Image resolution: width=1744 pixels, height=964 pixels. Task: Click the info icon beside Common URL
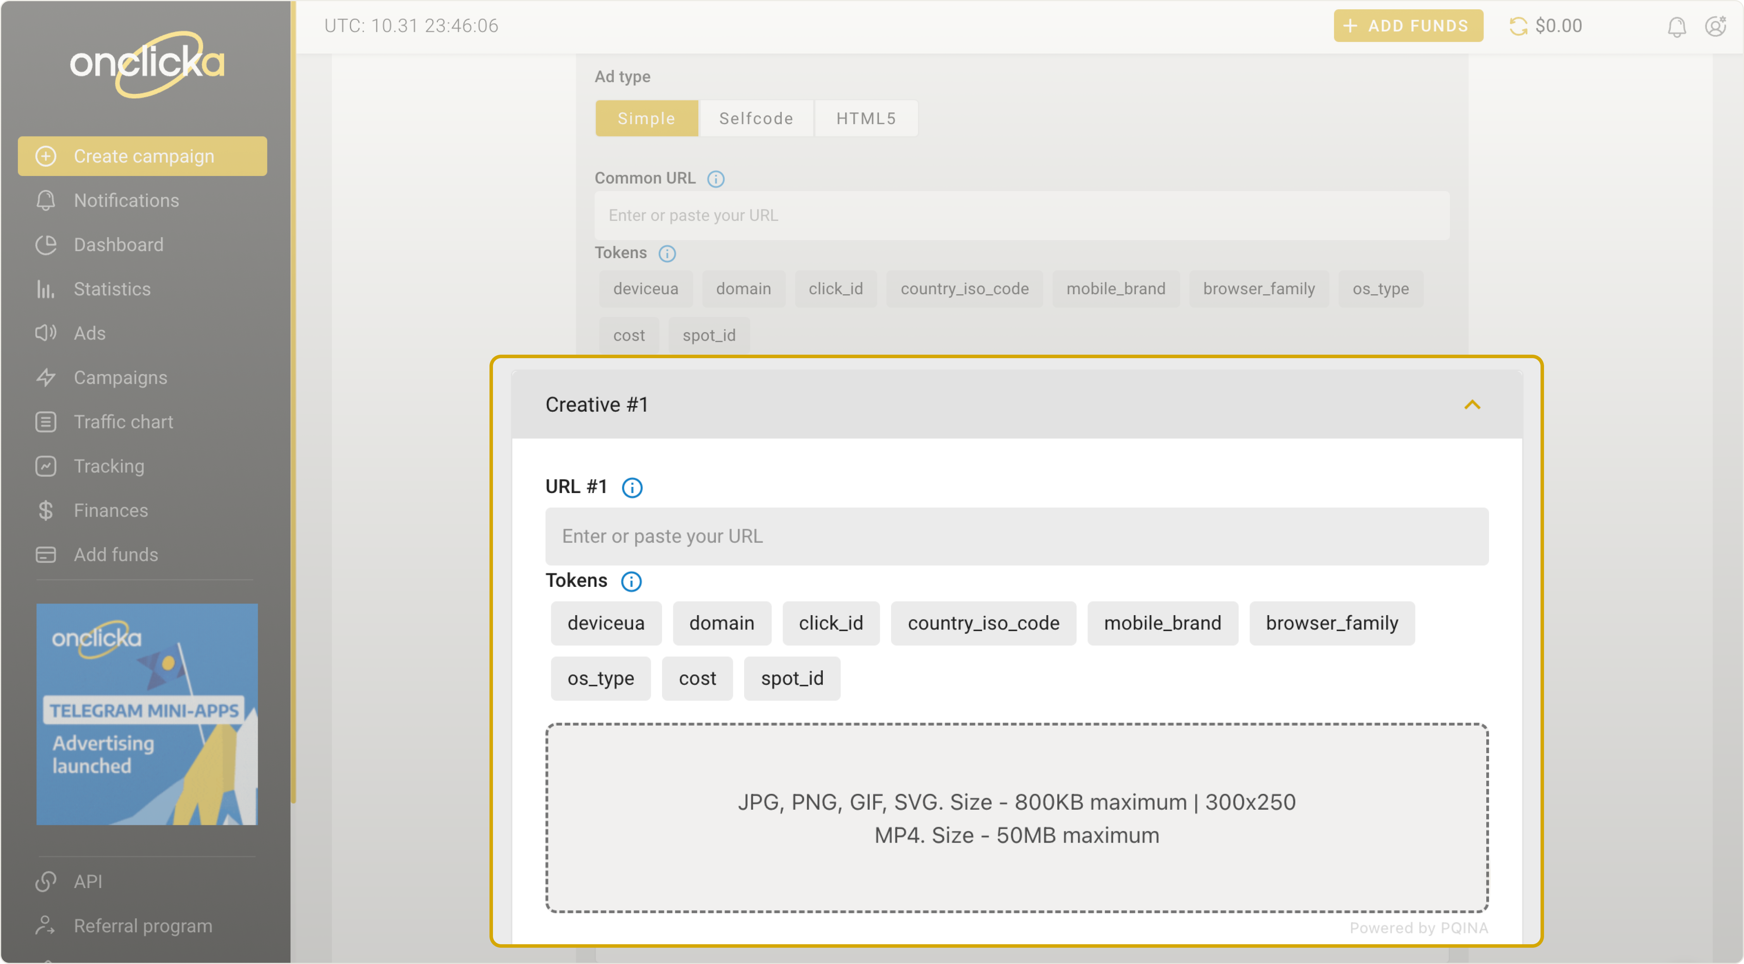715,179
